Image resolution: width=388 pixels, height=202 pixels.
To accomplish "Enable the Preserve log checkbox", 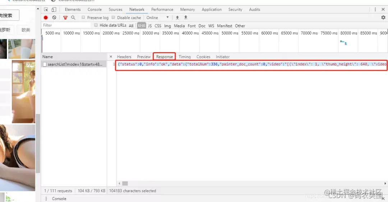I will 83,17.
